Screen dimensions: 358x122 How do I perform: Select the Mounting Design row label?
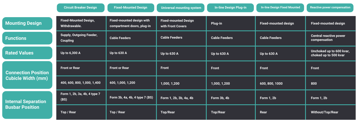27,23
